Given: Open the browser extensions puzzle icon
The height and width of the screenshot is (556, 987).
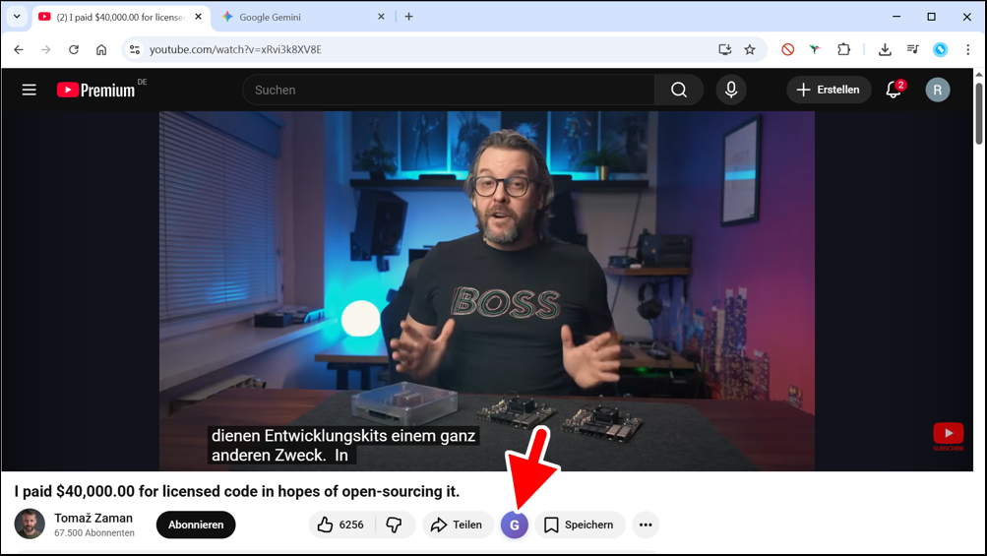Looking at the screenshot, I should point(843,49).
